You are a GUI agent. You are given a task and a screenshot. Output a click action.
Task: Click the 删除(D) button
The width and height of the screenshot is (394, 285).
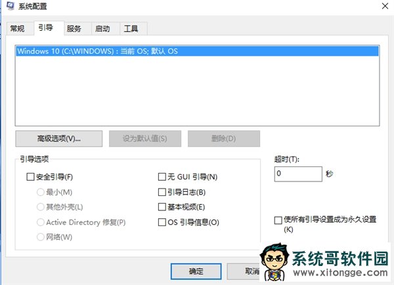[224, 138]
